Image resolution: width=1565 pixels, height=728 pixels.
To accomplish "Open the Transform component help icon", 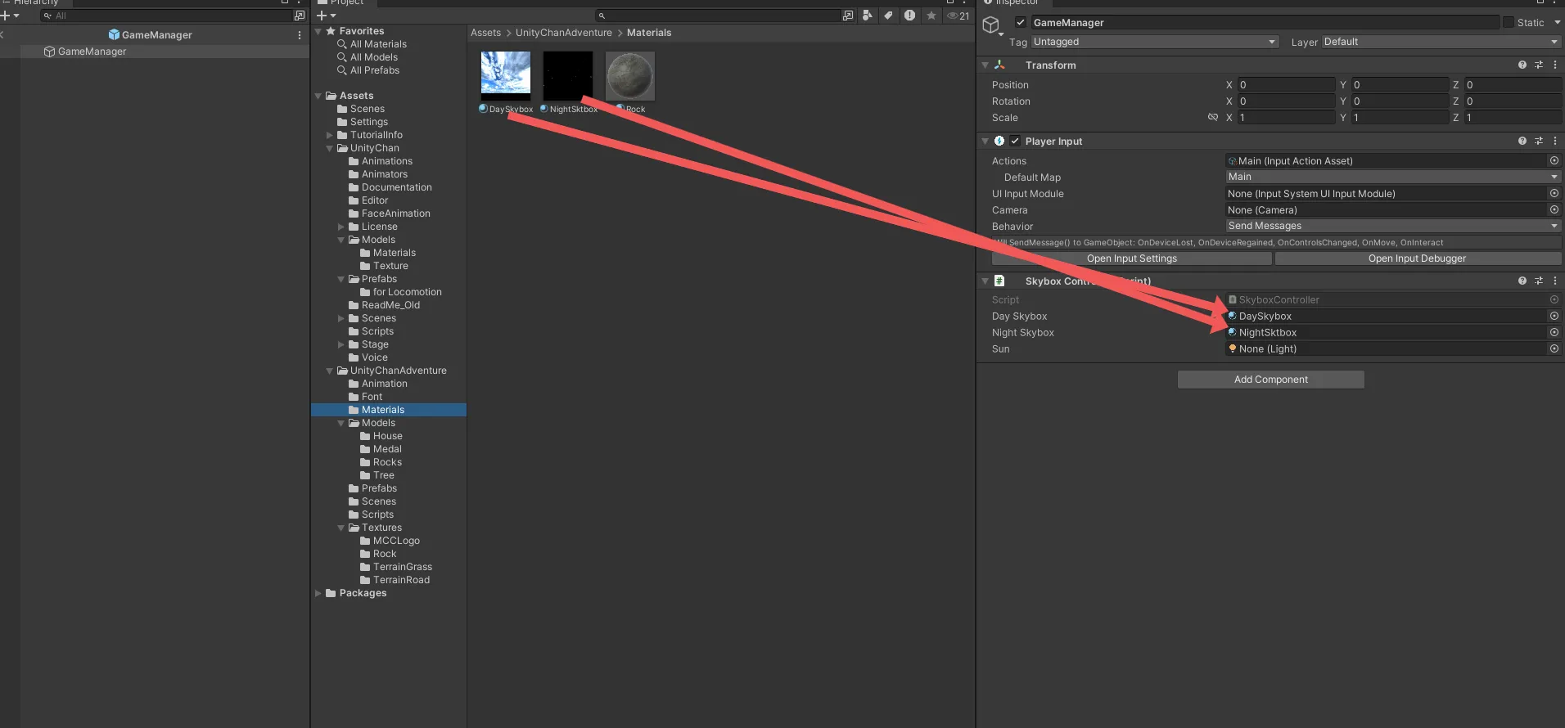I will pos(1522,65).
